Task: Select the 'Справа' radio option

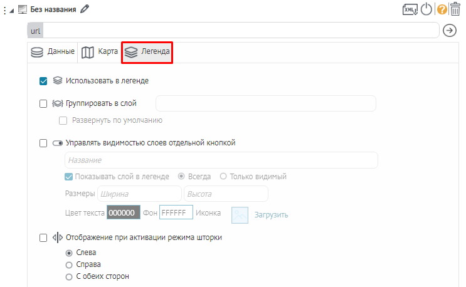Action: coord(69,265)
